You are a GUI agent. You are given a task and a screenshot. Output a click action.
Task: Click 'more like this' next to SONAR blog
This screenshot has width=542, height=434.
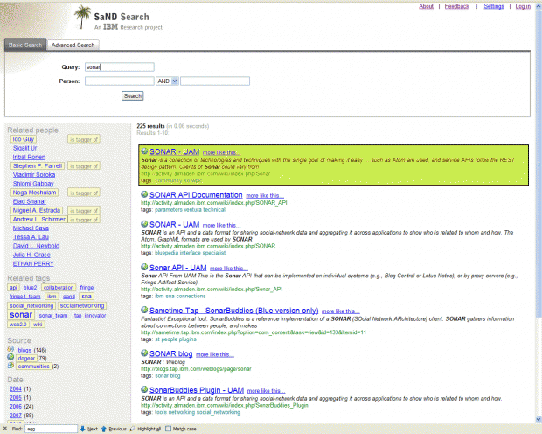point(215,354)
